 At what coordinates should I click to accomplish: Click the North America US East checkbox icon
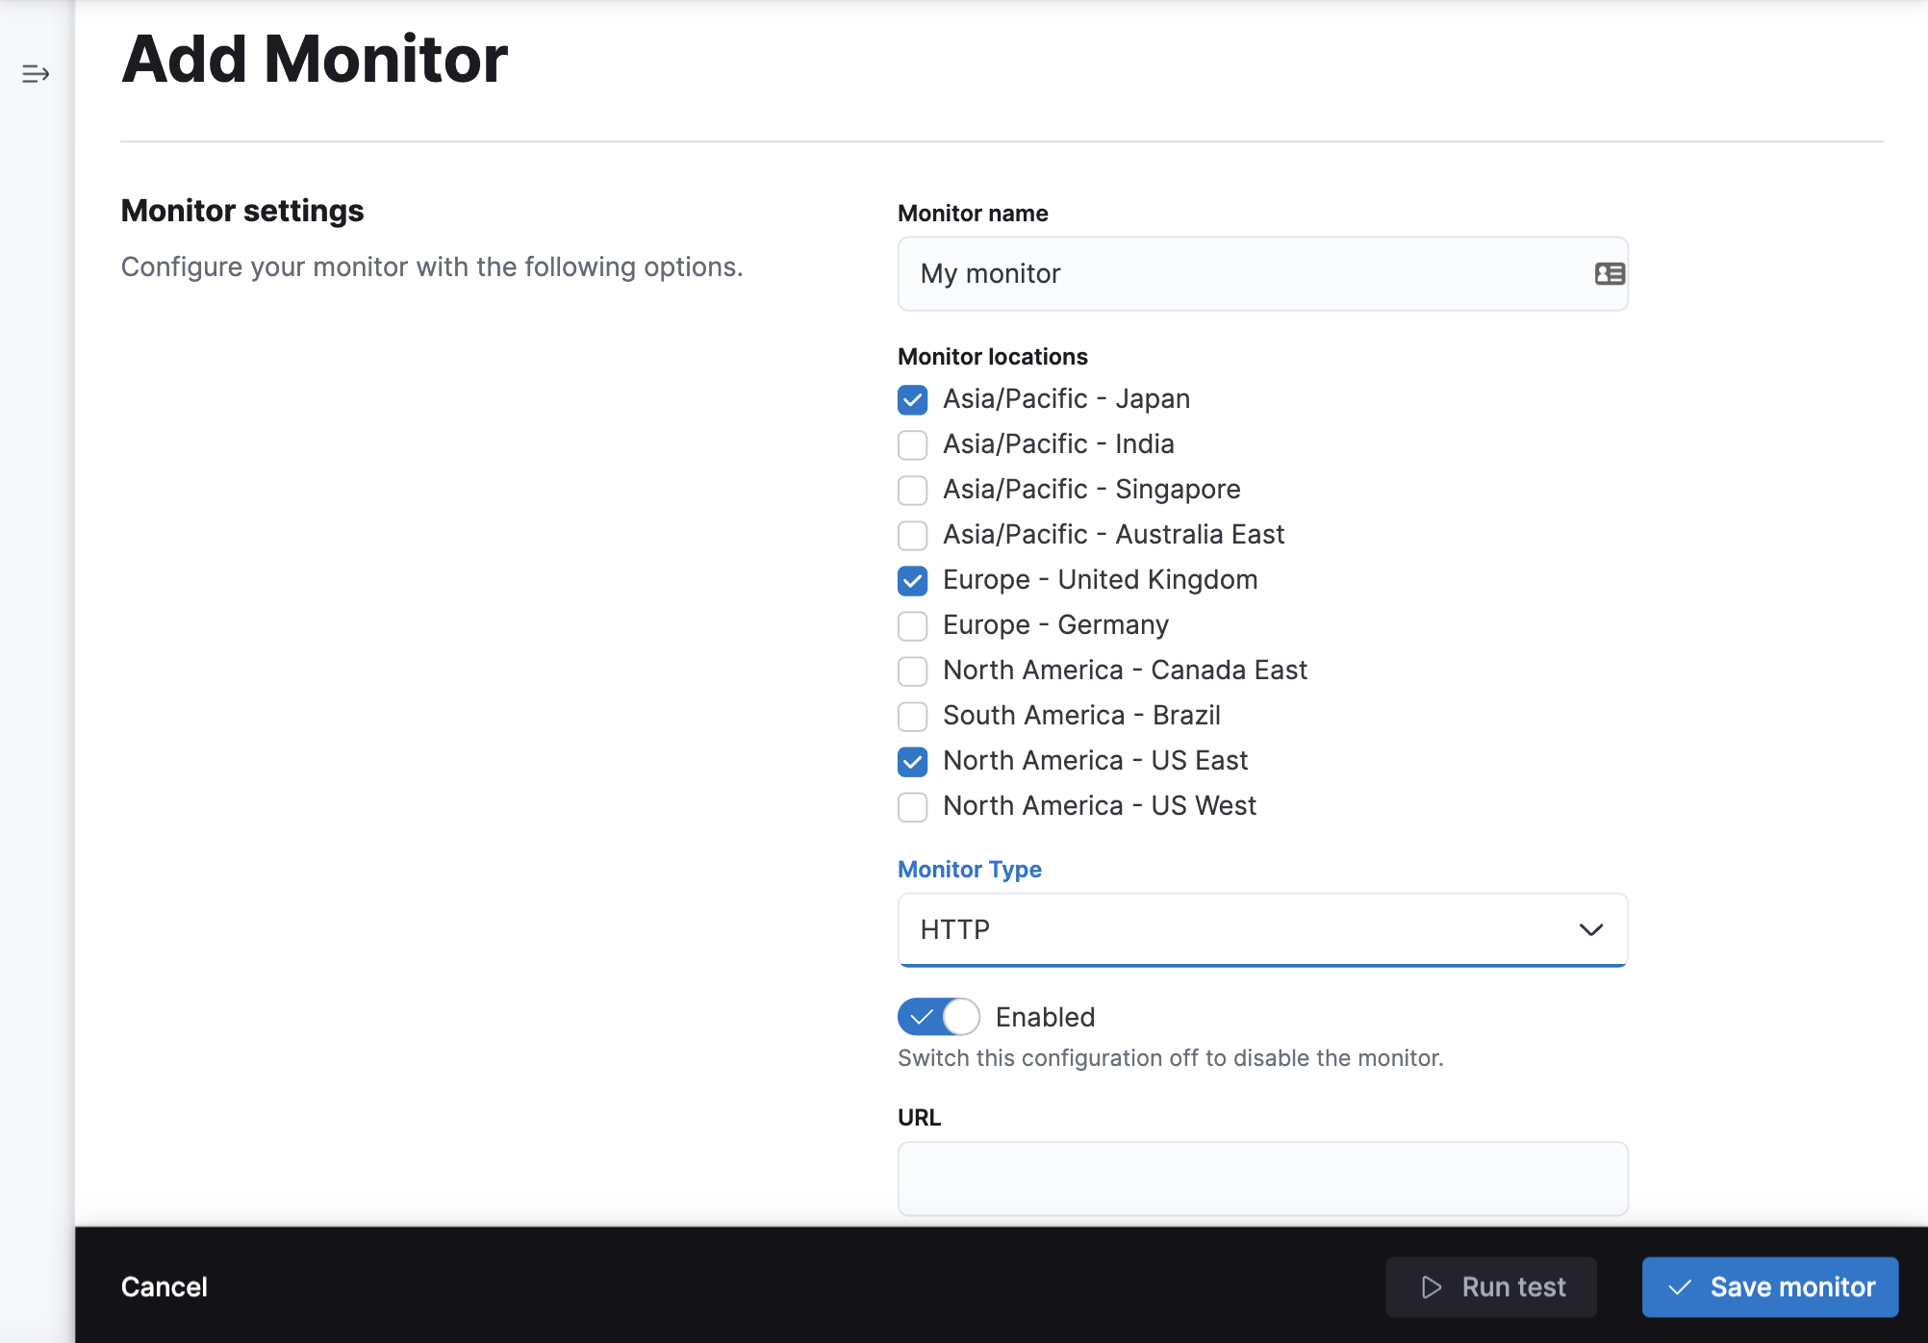[x=911, y=762]
